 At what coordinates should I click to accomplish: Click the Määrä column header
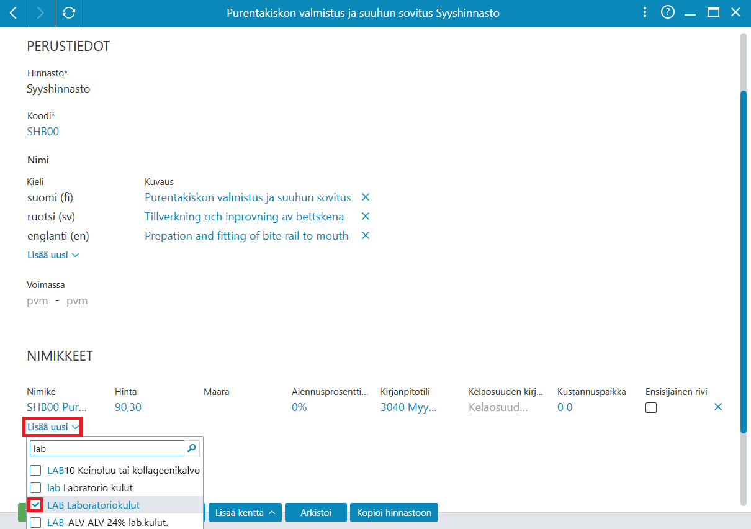216,392
